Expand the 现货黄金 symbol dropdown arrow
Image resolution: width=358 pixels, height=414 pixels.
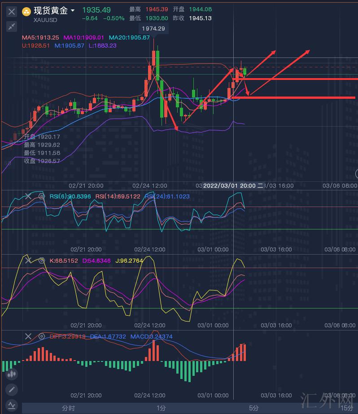[x=73, y=10]
